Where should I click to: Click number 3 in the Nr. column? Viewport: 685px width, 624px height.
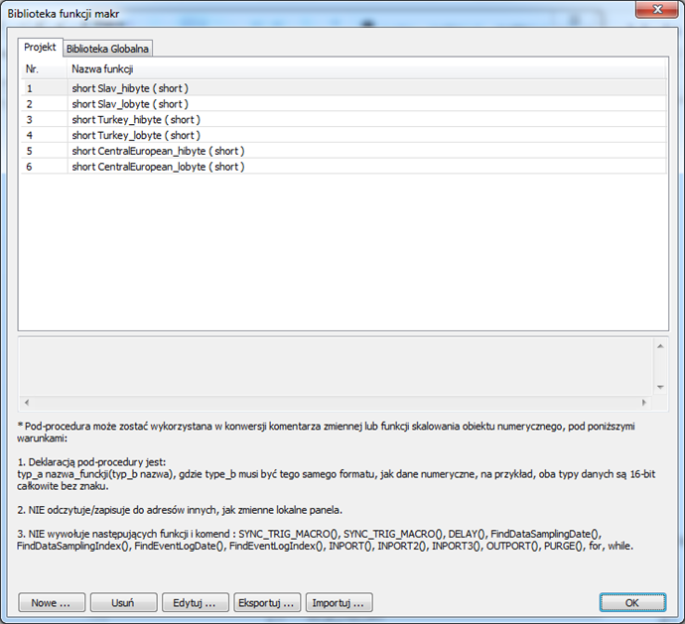point(29,120)
